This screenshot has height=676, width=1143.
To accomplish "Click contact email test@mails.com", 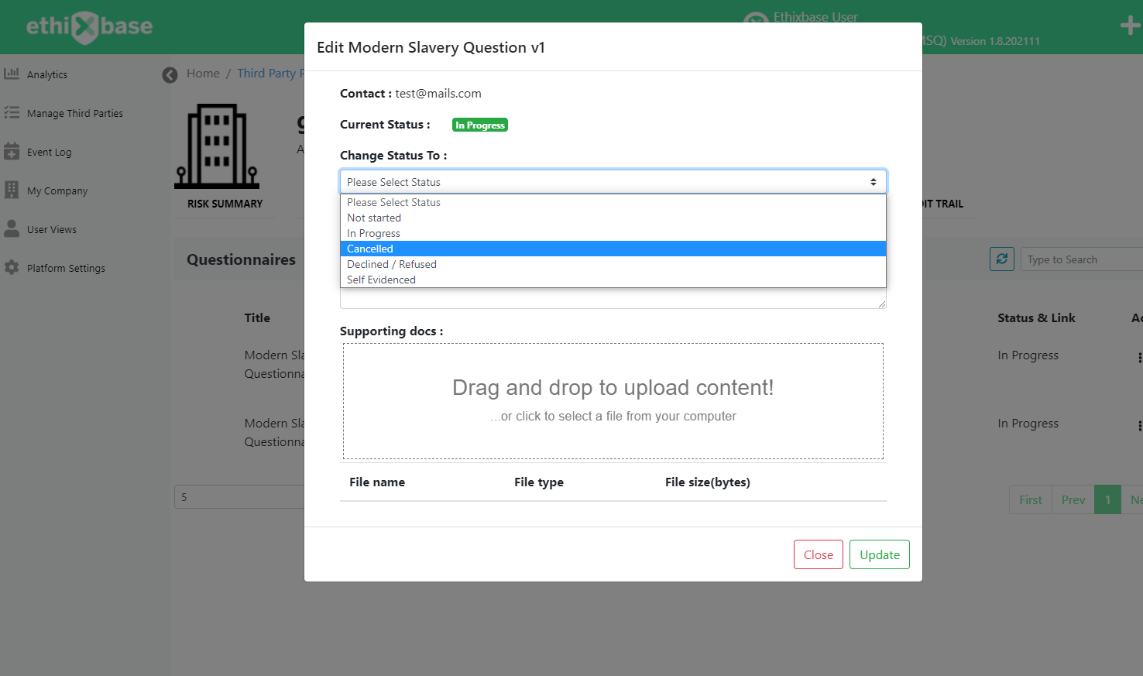I will coord(438,93).
